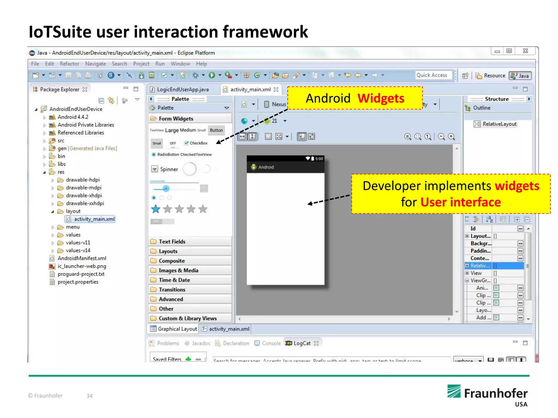This screenshot has height=418, width=558.
Task: Select the Switch widget below stars
Action: pyautogui.click(x=162, y=222)
